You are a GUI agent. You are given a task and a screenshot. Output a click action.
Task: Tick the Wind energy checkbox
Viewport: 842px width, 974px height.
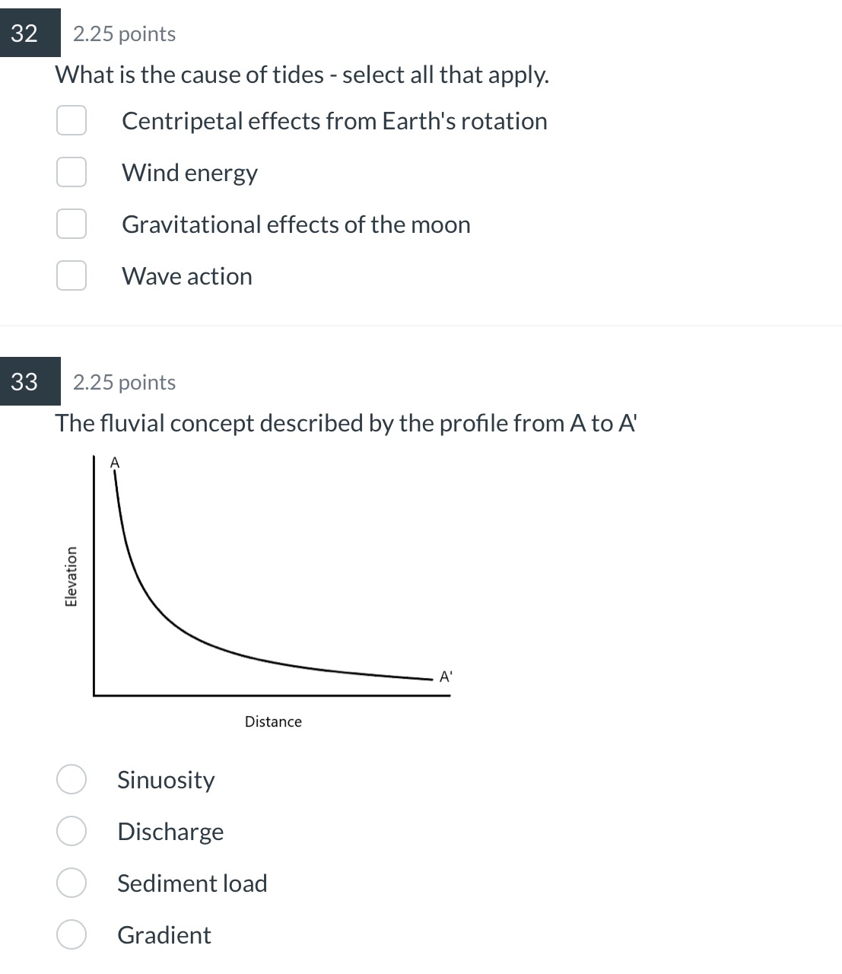point(71,173)
